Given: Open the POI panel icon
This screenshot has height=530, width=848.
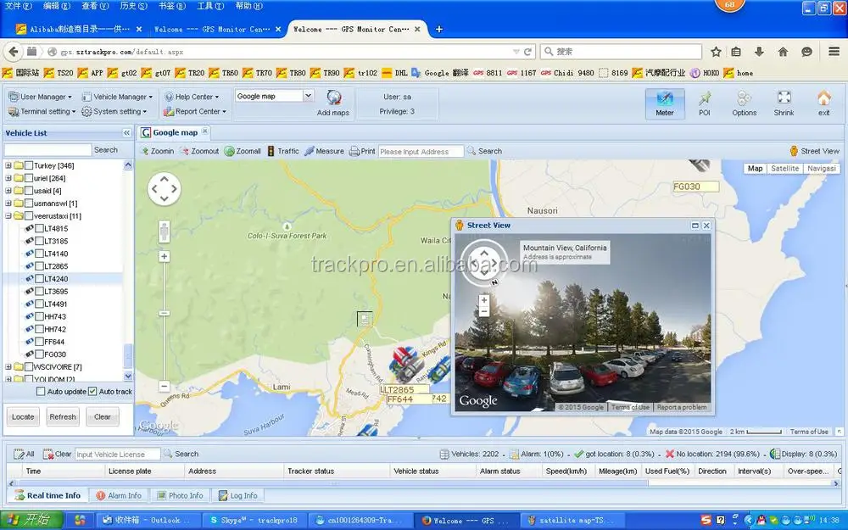Looking at the screenshot, I should (x=705, y=102).
